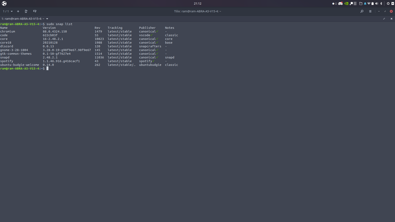
Task: Click snapcrafters publisher text
Action: (150, 46)
